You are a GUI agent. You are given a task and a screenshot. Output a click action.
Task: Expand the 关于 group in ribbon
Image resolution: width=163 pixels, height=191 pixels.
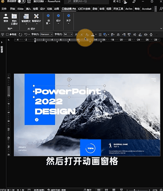point(69,19)
